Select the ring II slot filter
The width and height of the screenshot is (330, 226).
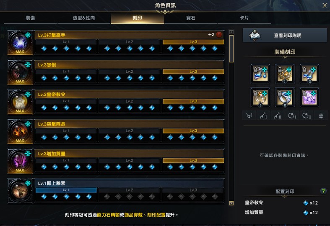307,116
